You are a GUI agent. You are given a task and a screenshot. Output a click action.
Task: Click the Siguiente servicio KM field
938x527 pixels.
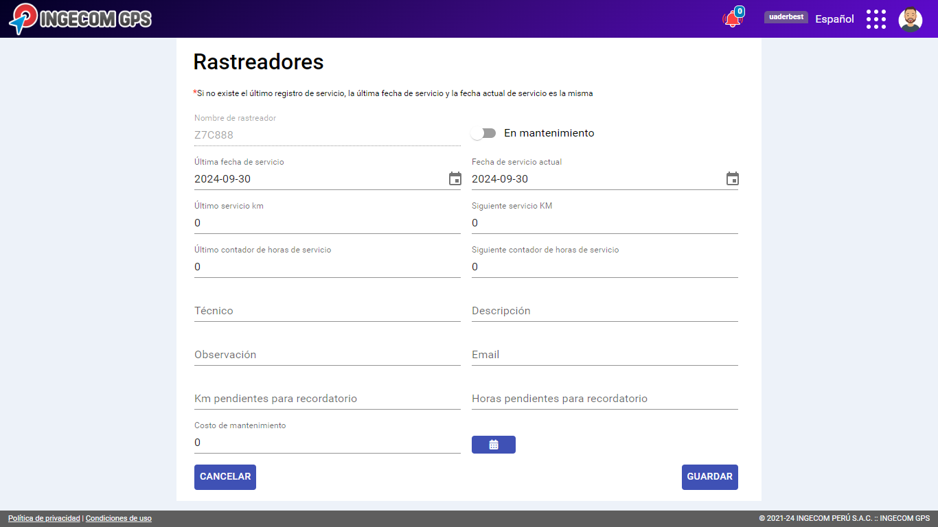coord(604,223)
